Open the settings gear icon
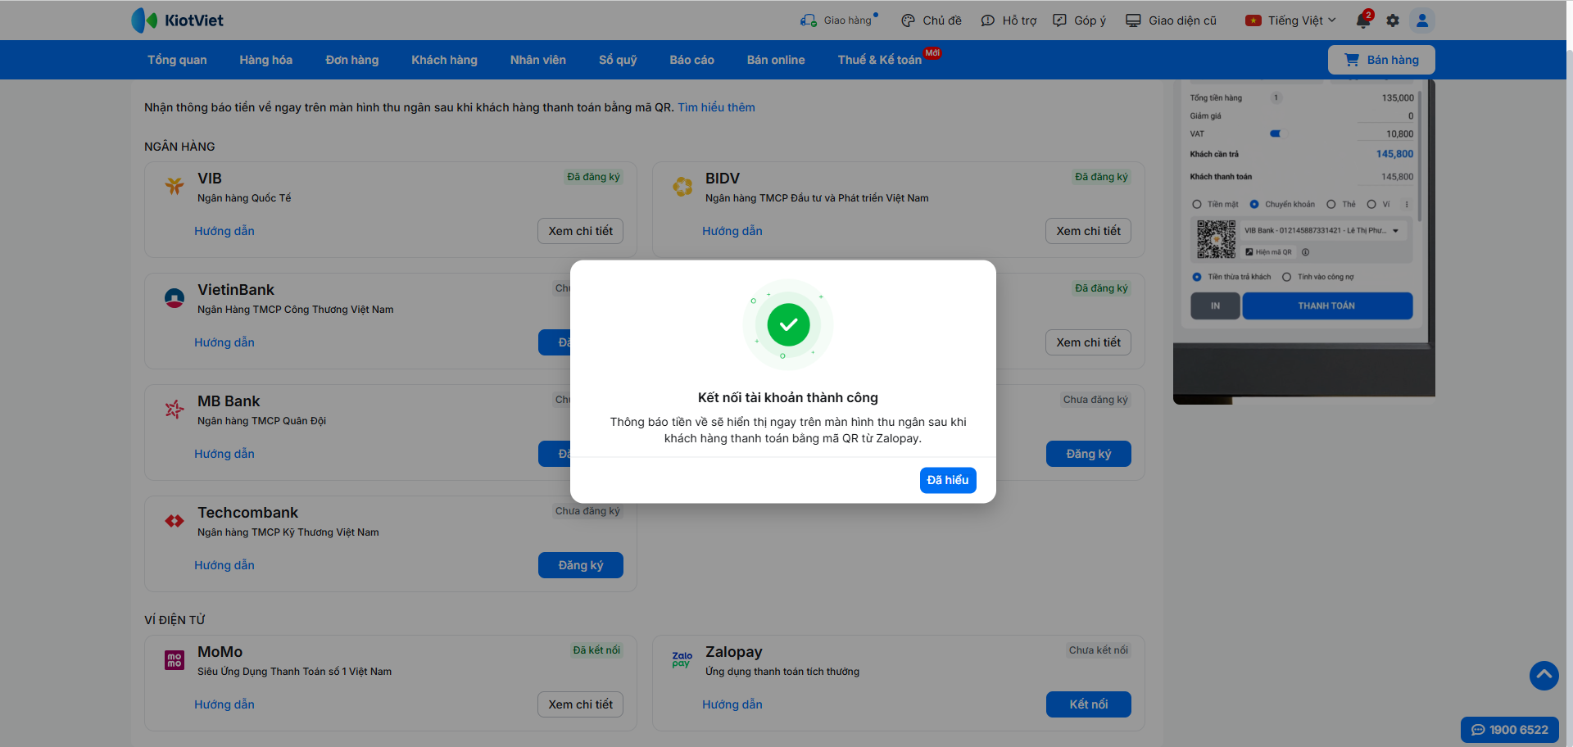The image size is (1573, 747). tap(1393, 20)
